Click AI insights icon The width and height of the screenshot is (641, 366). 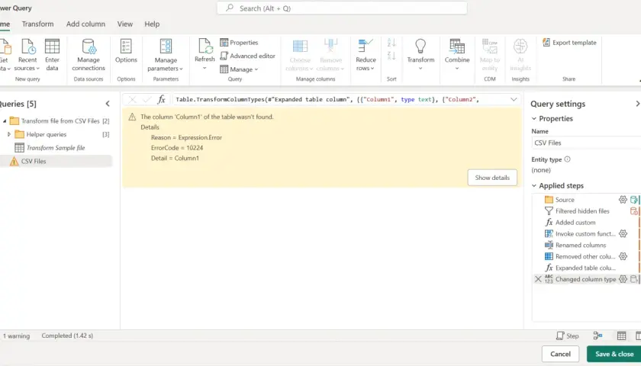pyautogui.click(x=520, y=47)
